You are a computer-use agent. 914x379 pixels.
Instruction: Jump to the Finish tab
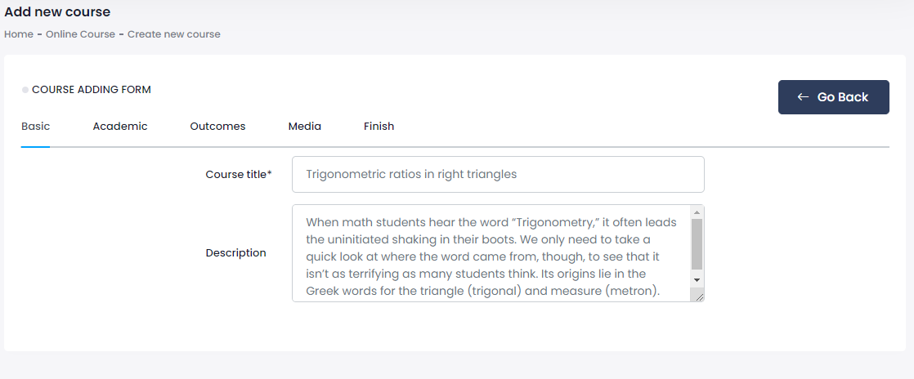pos(379,127)
